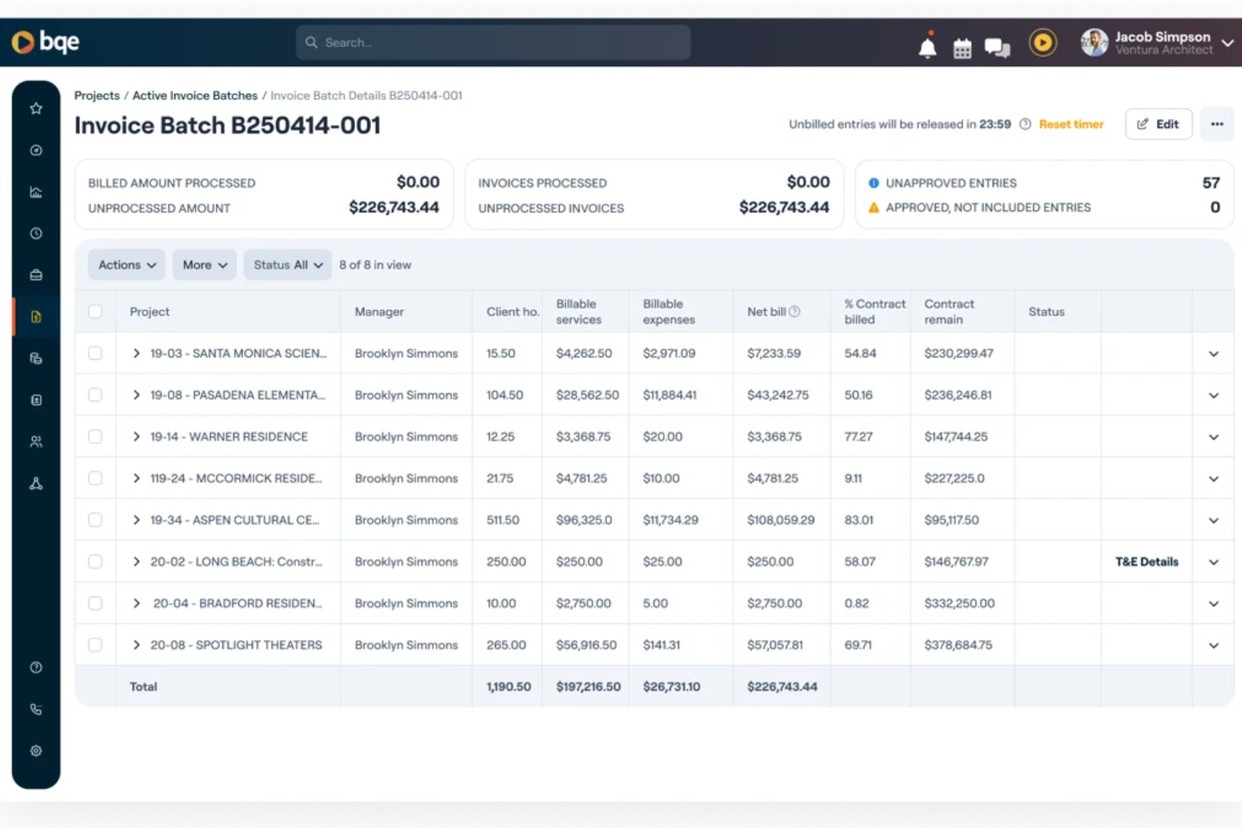Open the Active Invoice Batches breadcrumb
Viewport: 1242px width, 828px height.
click(195, 95)
